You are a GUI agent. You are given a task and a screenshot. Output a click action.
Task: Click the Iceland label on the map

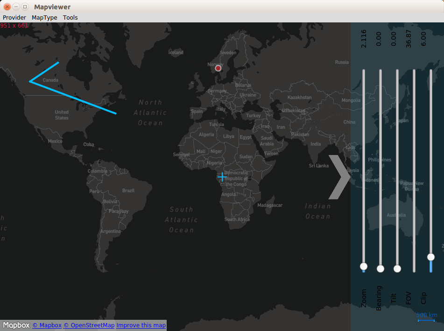(176, 52)
